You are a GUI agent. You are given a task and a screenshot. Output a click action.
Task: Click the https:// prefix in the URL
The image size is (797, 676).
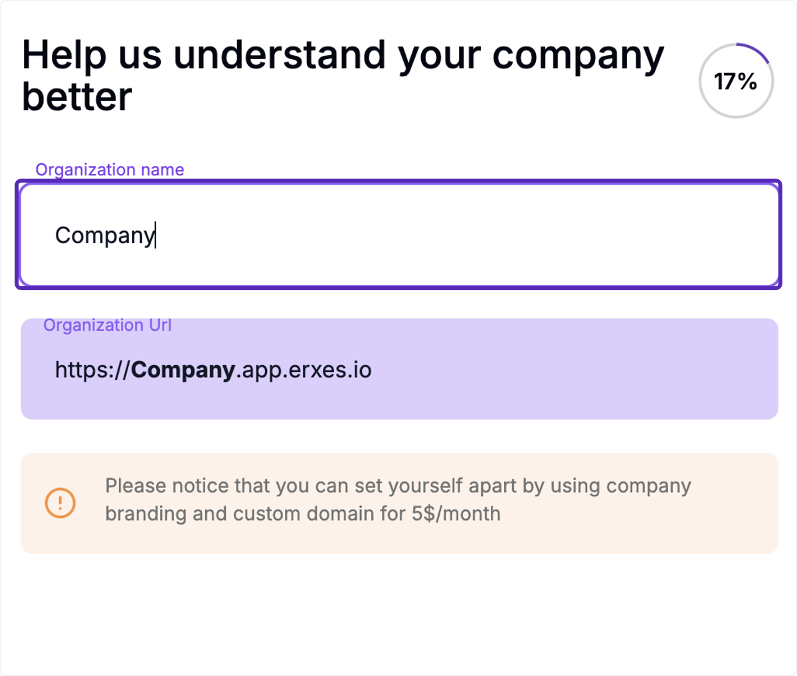tap(93, 370)
